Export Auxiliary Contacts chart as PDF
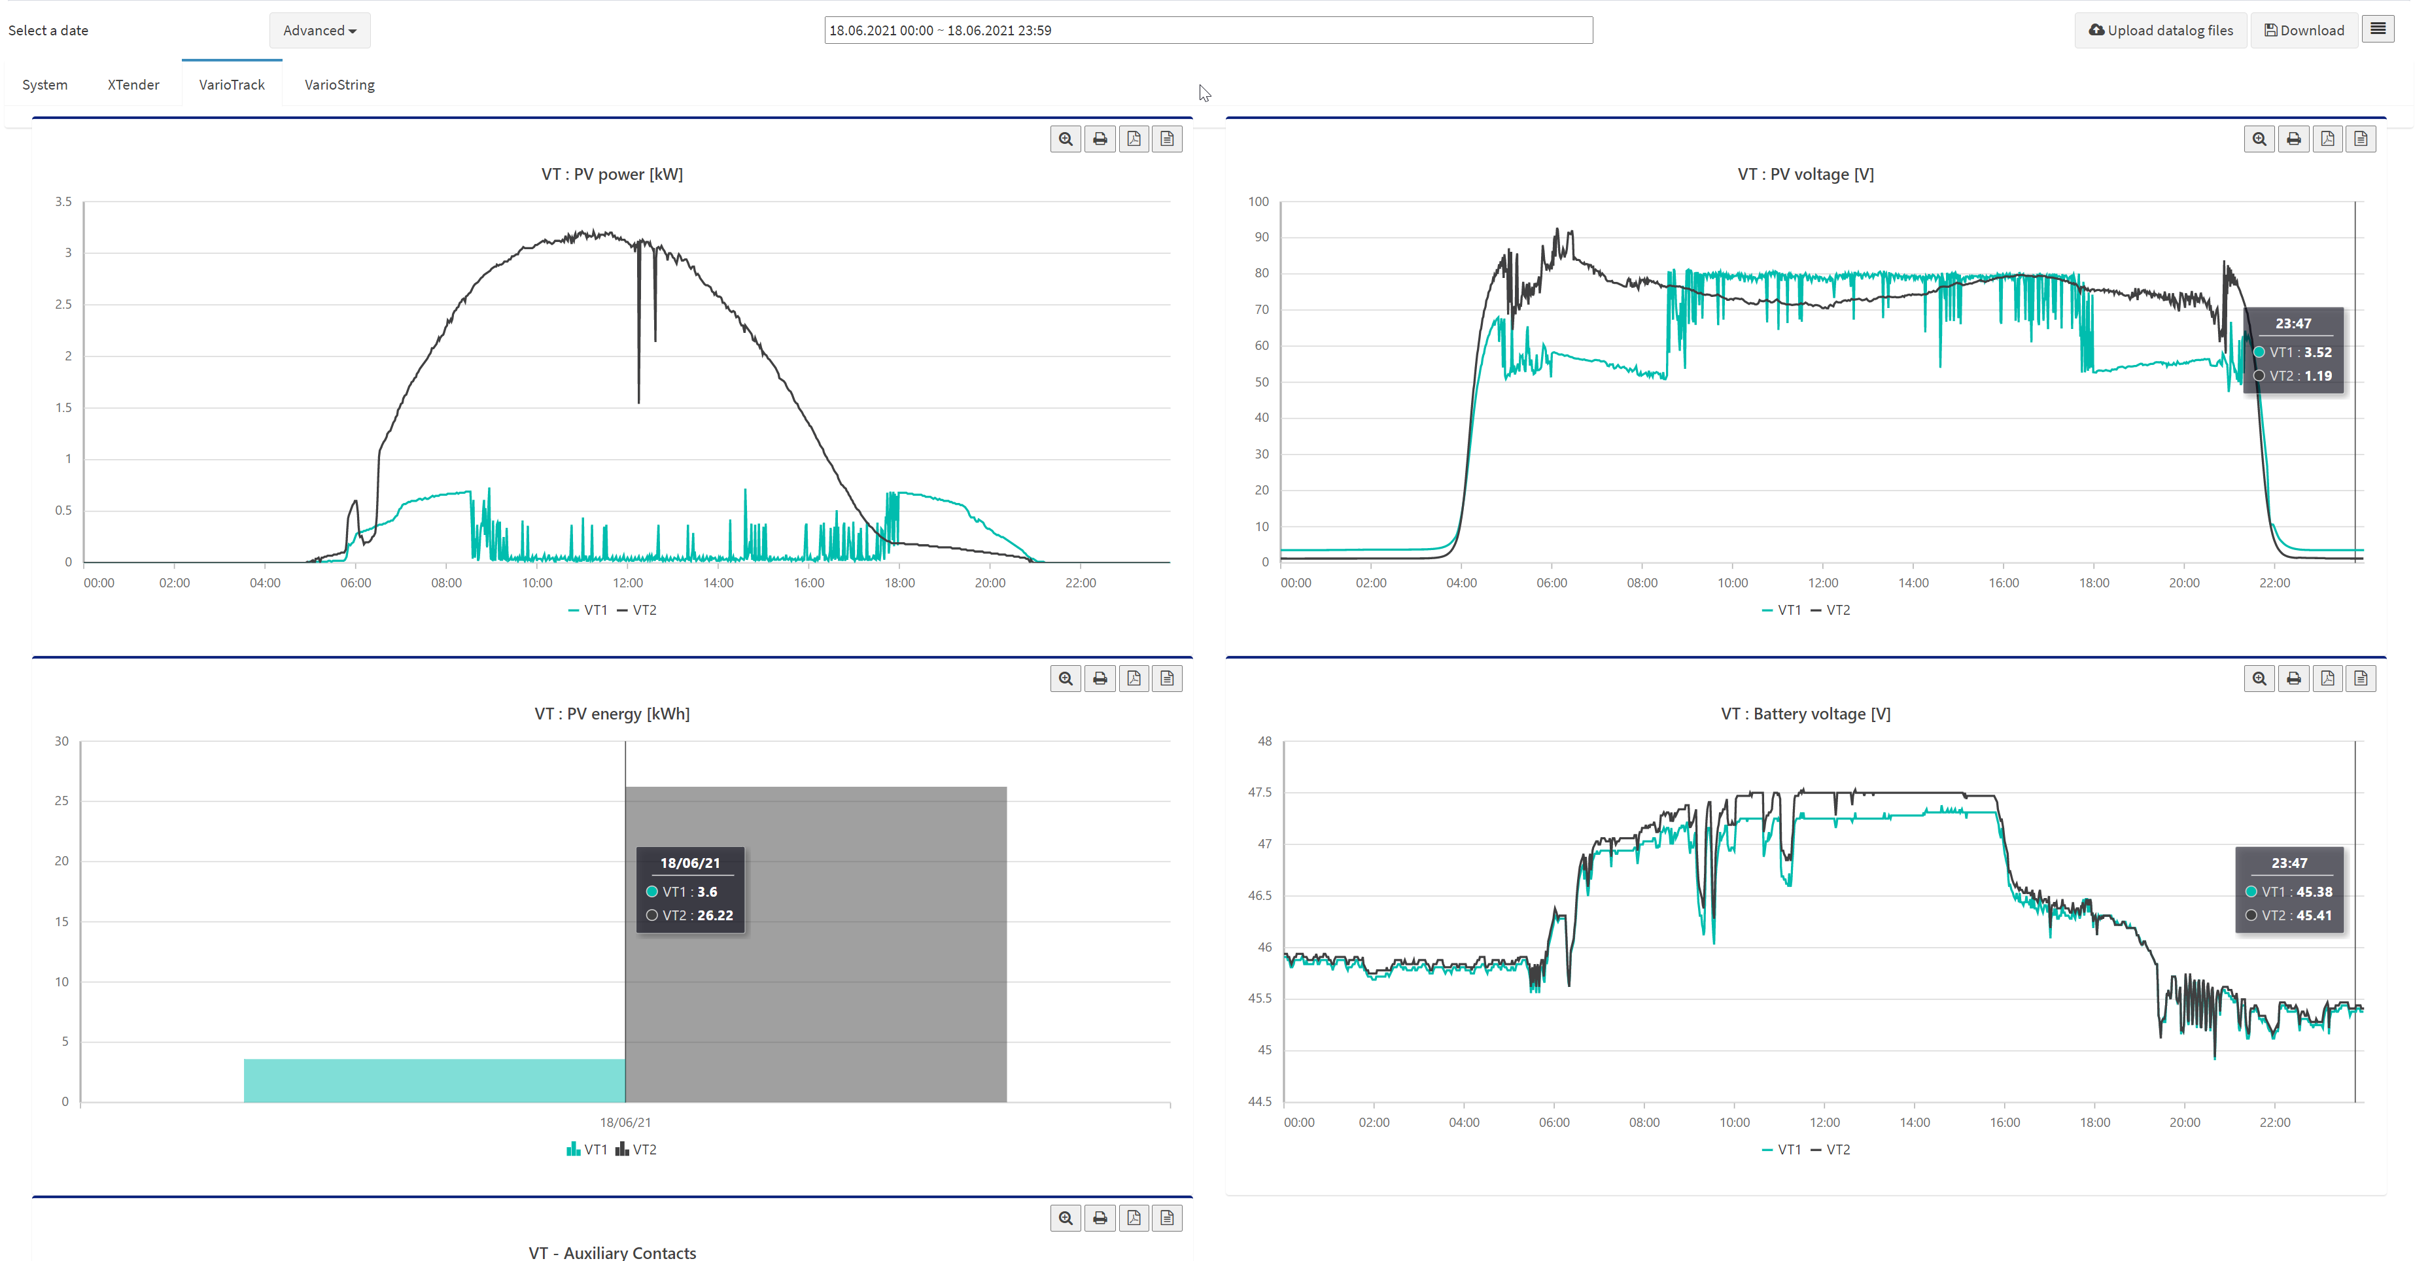 (x=1134, y=1218)
